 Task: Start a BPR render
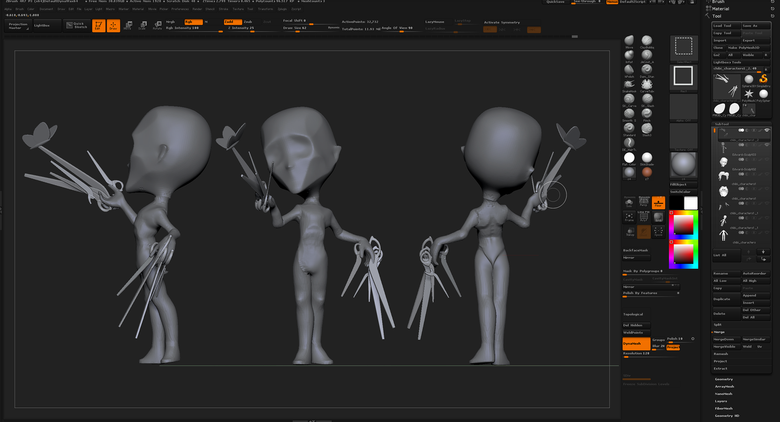(658, 217)
